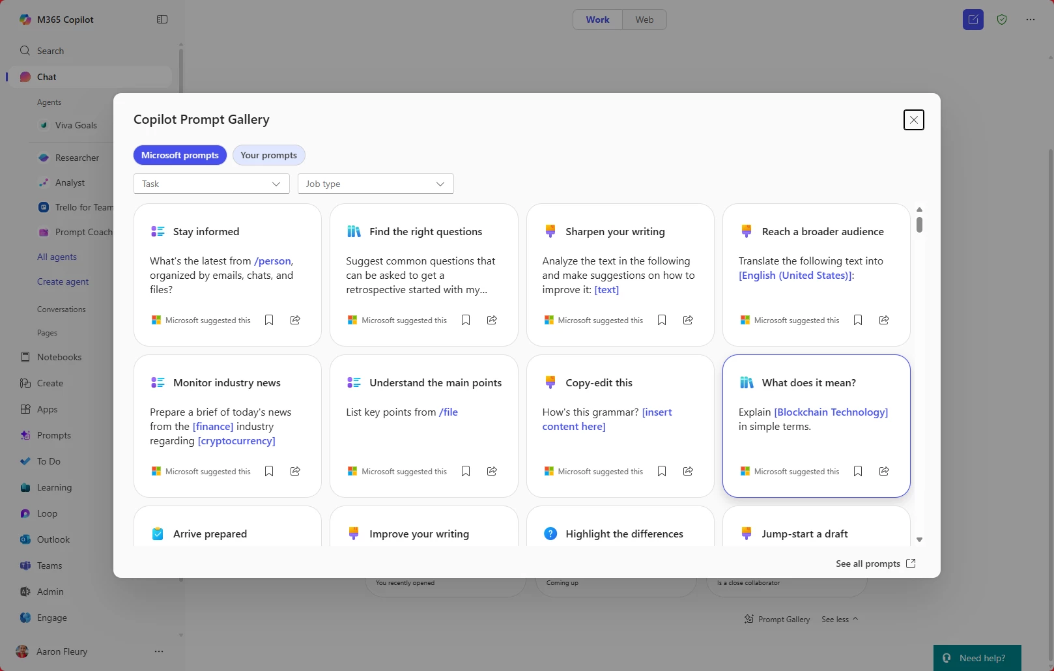Collapse suggestions with See less
This screenshot has height=671, width=1054.
(x=840, y=619)
